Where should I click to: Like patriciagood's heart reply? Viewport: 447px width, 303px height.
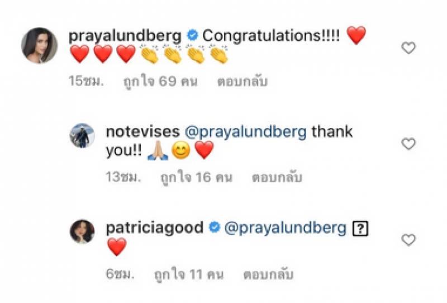[x=408, y=240]
